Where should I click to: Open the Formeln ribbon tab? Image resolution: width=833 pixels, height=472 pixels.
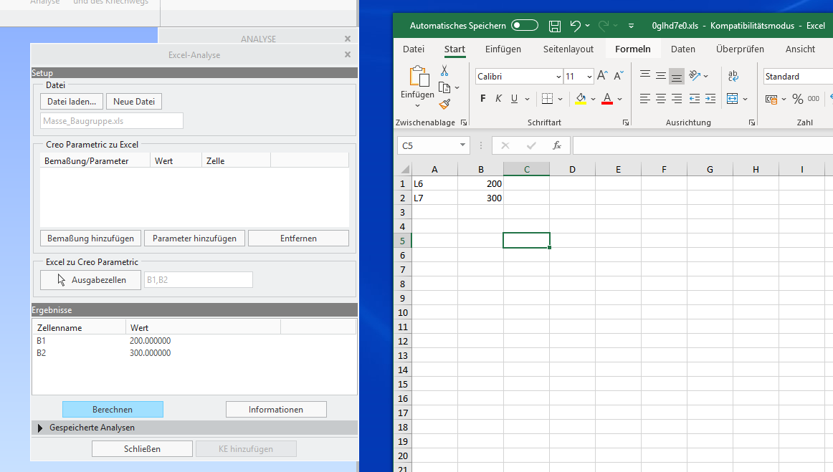coord(633,49)
